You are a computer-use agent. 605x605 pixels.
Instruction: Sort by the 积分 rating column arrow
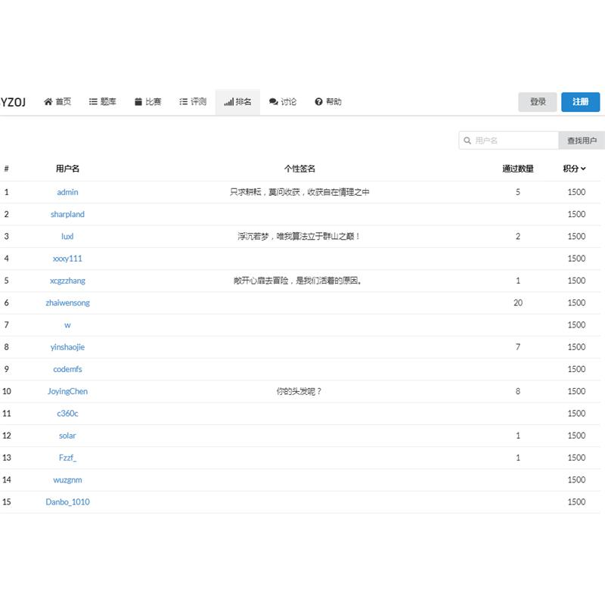(583, 169)
